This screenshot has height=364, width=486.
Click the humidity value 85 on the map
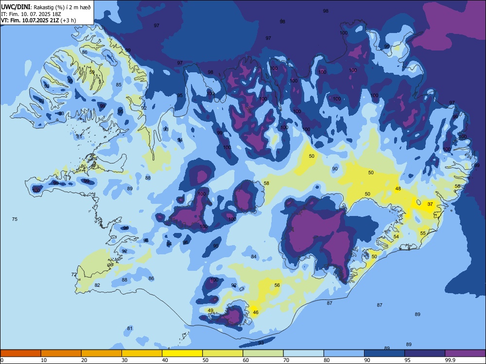[119, 85]
